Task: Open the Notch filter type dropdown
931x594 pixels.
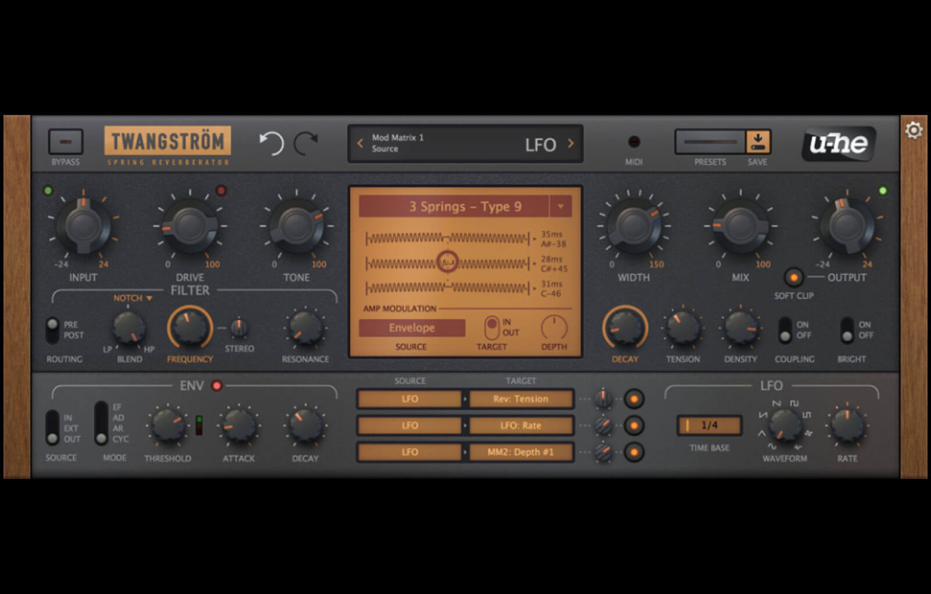Action: pos(132,298)
